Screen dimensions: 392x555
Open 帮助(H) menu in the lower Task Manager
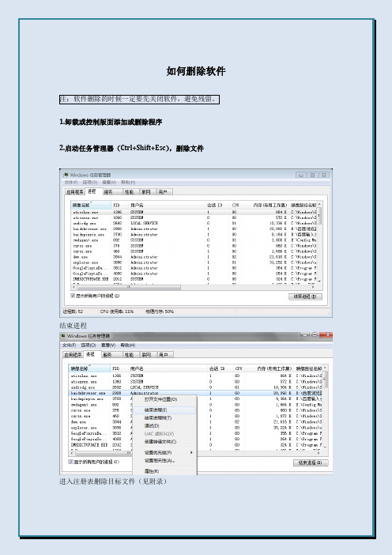(128, 345)
